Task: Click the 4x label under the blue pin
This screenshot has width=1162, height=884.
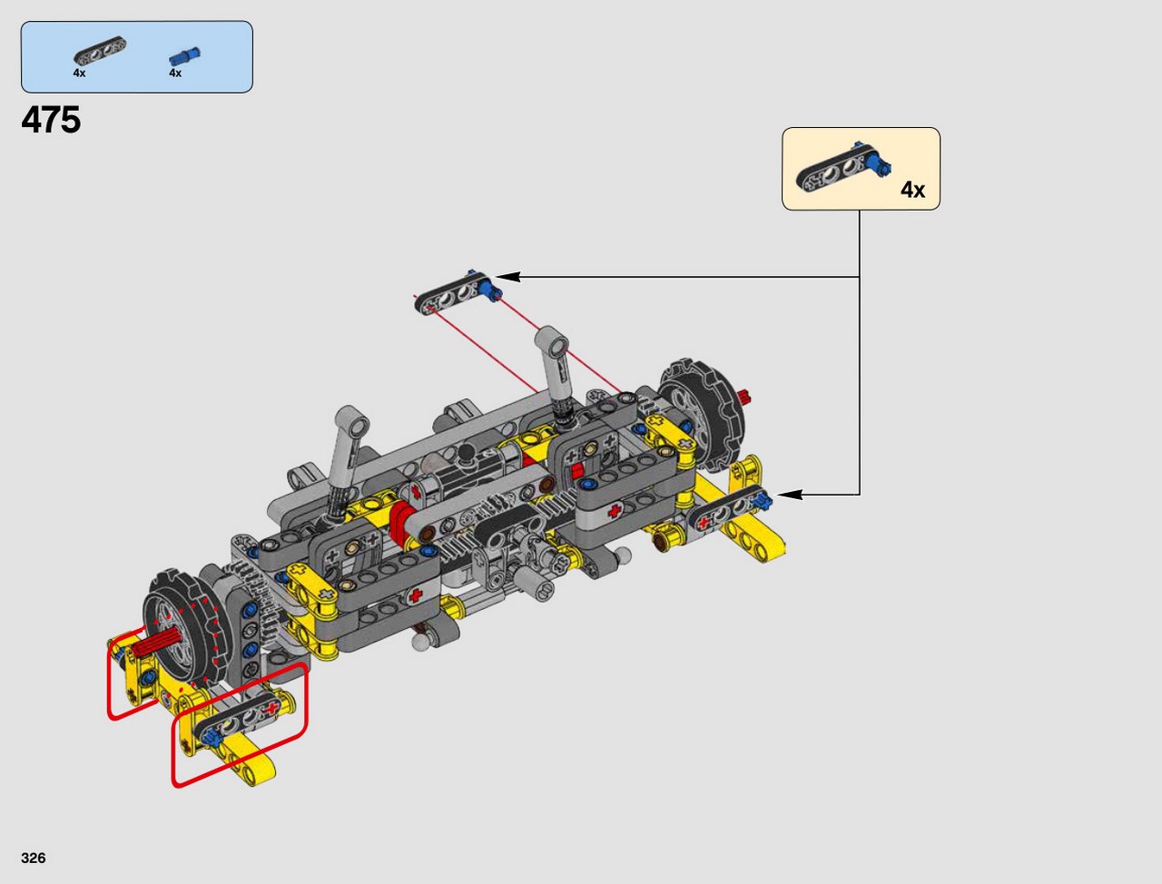Action: pos(175,73)
